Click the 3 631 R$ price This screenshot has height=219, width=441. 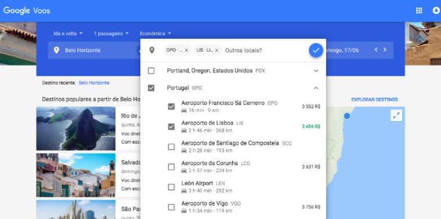311,167
